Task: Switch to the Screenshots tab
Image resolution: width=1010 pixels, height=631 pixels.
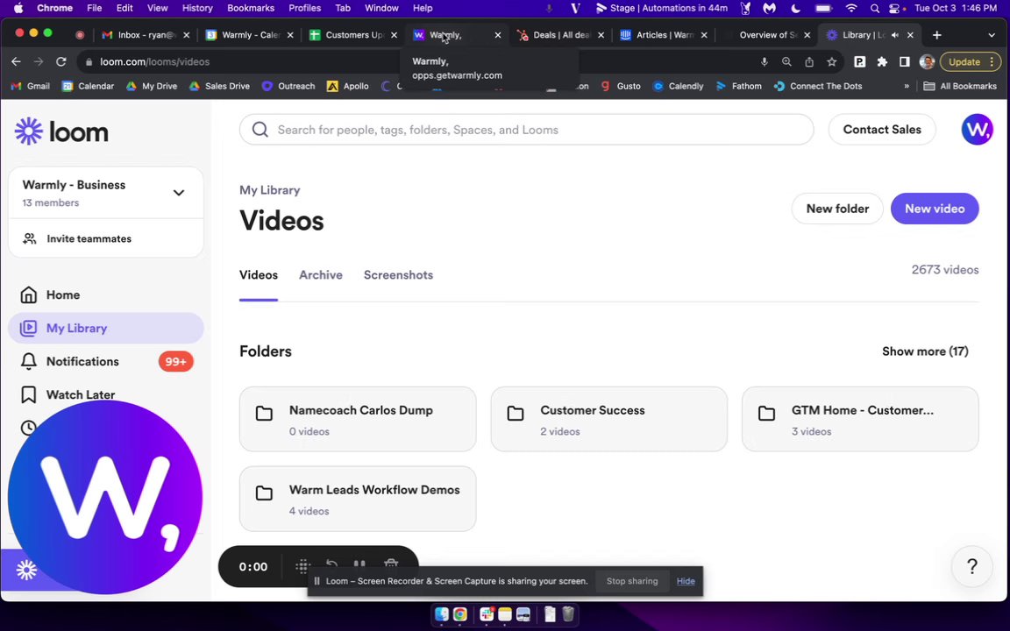Action: (398, 275)
